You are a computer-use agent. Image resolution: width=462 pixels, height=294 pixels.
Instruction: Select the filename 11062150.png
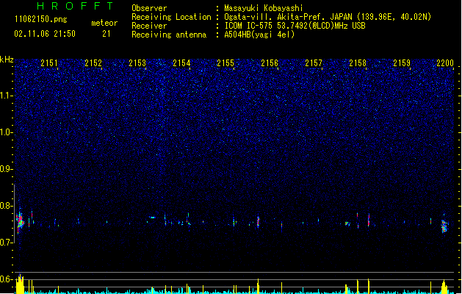41,19
